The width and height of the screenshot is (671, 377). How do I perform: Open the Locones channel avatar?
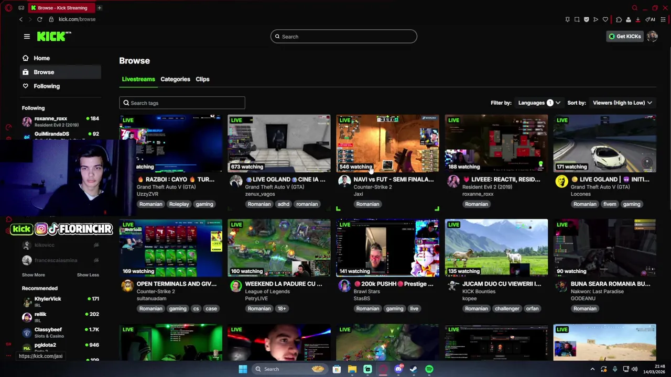(561, 182)
